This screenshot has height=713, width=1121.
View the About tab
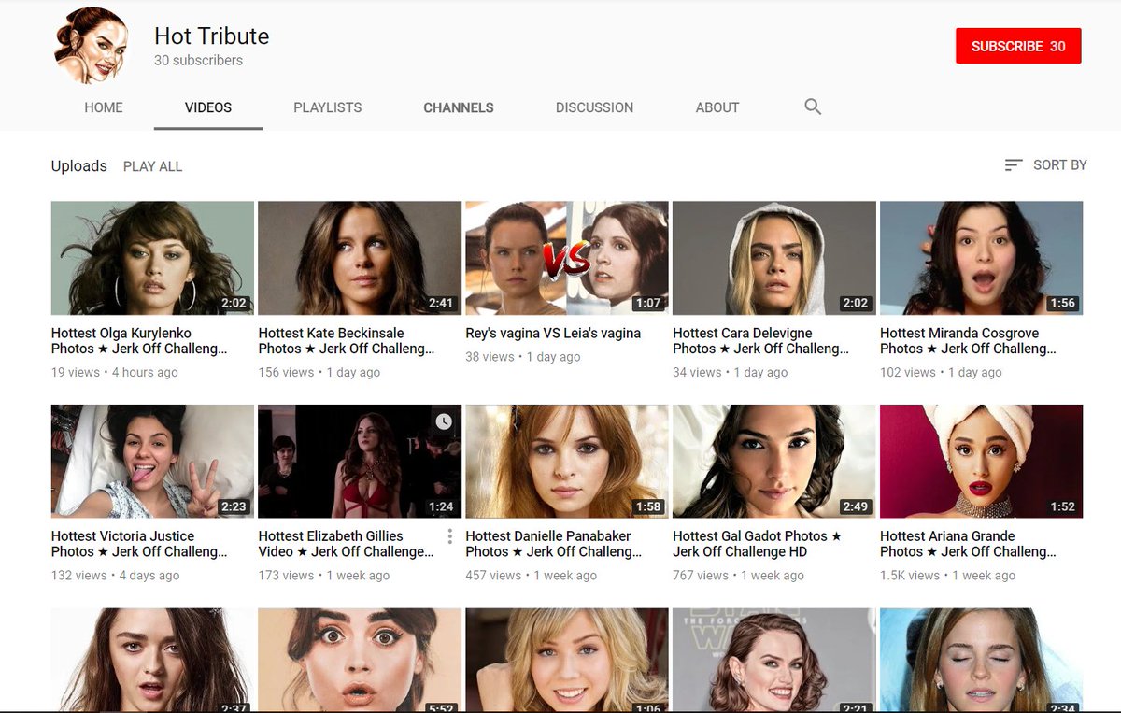coord(717,107)
